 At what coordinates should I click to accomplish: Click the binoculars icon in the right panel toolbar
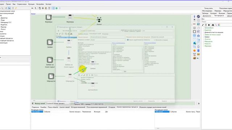[213, 25]
